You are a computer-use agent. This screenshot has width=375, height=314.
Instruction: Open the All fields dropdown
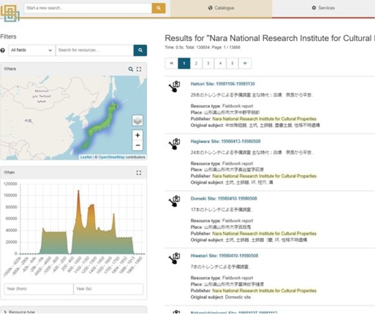pos(32,51)
